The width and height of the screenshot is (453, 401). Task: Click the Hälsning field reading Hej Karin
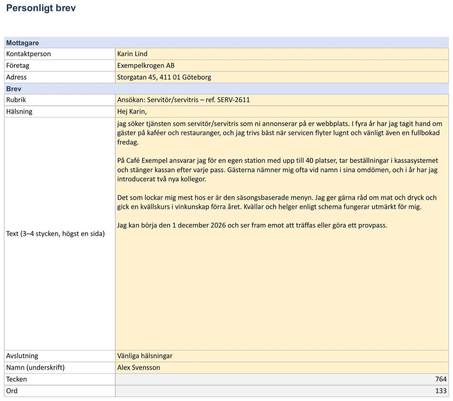[282, 112]
